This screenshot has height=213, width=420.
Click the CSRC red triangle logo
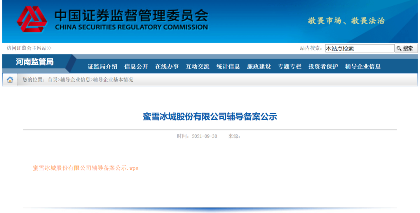coord(32,19)
